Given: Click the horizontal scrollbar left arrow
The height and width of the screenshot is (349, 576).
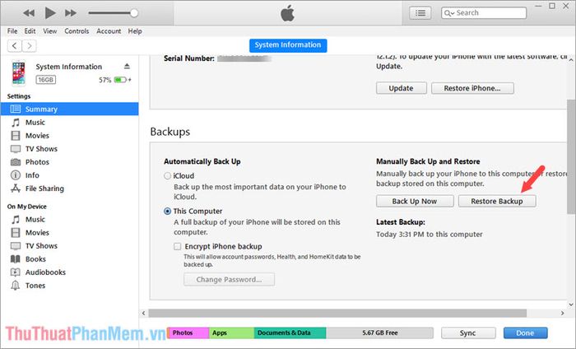Looking at the screenshot, I should [144, 313].
